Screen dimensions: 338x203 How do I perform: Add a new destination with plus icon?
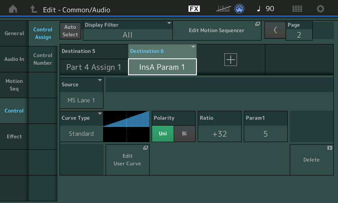pos(231,60)
